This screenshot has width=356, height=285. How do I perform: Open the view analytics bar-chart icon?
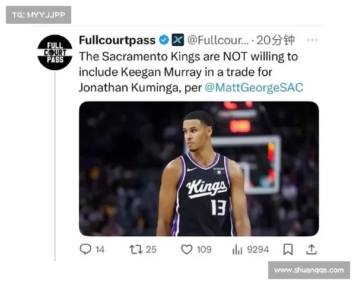(x=237, y=249)
